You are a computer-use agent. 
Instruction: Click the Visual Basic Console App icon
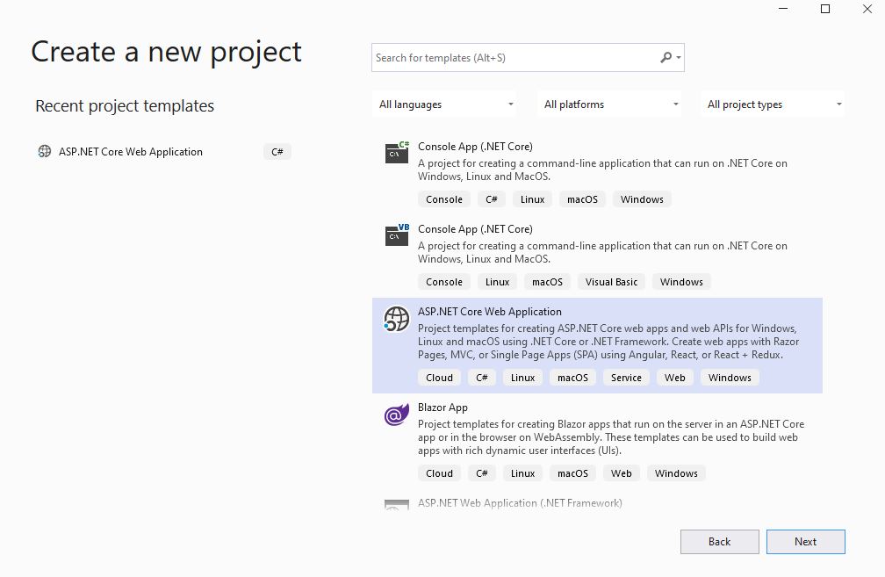point(395,234)
